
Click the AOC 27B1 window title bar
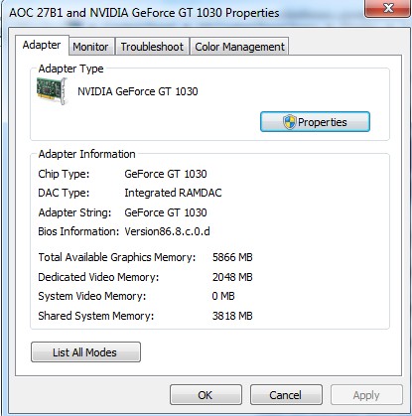click(144, 13)
